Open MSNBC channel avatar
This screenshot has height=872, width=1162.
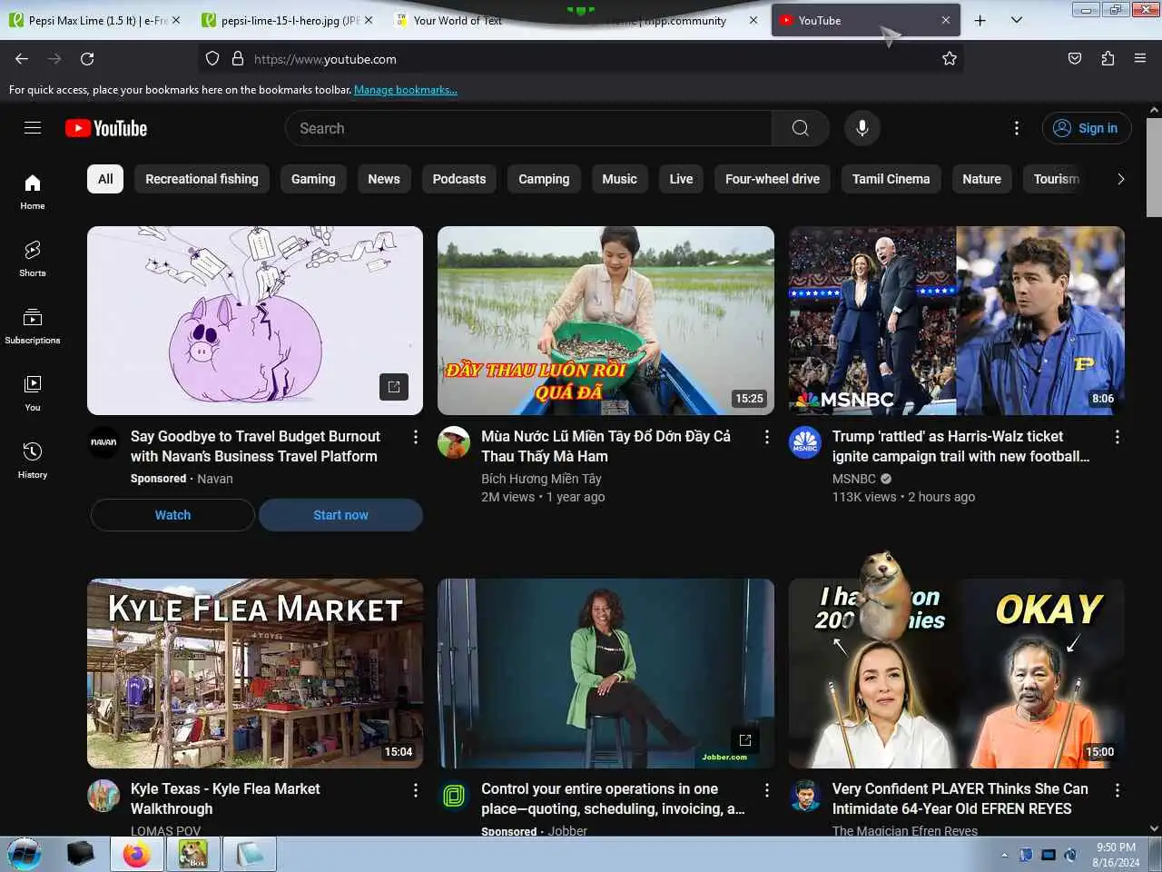click(805, 442)
